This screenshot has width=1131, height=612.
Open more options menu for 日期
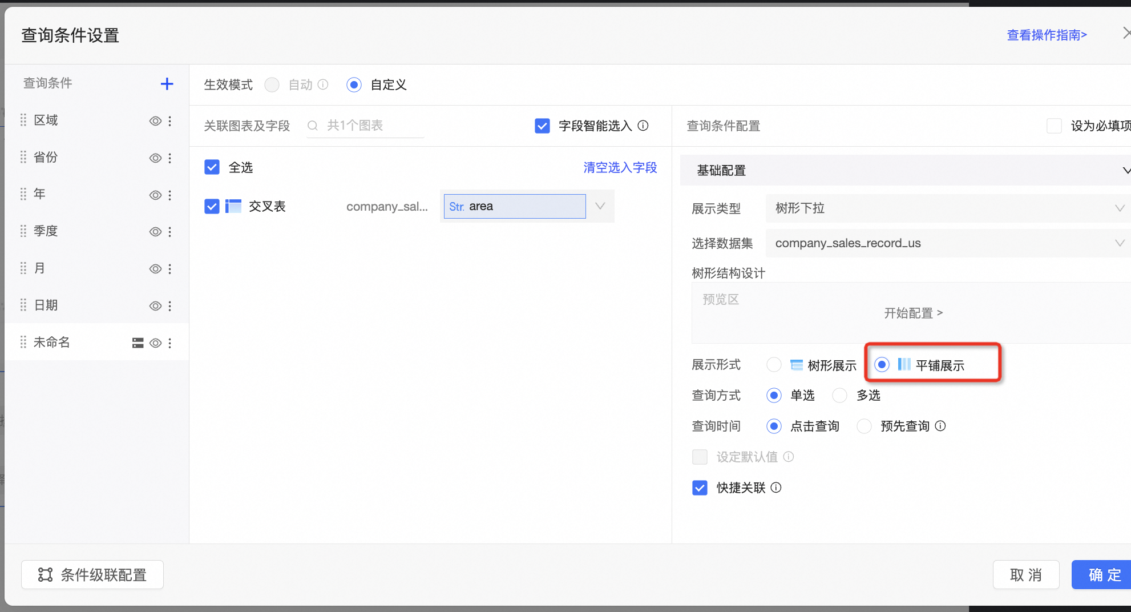(170, 306)
